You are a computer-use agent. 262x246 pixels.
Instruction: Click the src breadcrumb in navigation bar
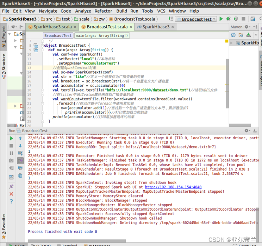click(x=47, y=19)
